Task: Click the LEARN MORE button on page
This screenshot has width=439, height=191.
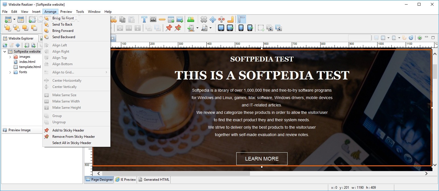Action: point(262,159)
